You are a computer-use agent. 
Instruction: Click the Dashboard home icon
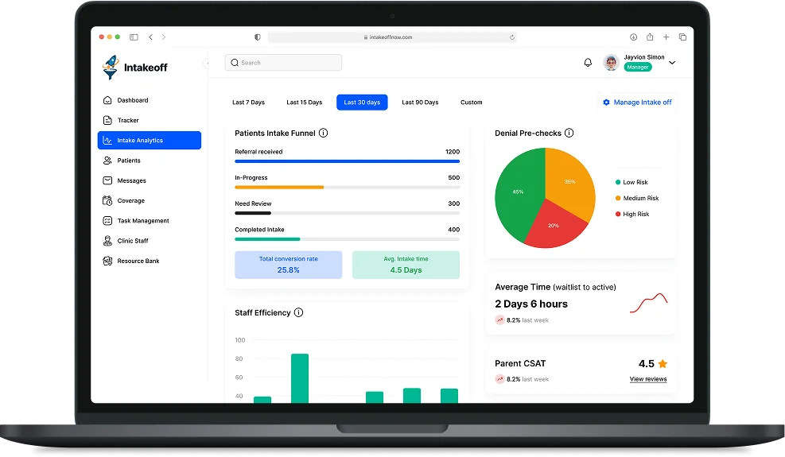(107, 100)
